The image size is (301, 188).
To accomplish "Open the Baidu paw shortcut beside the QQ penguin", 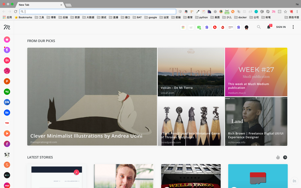I will (x=239, y=27).
